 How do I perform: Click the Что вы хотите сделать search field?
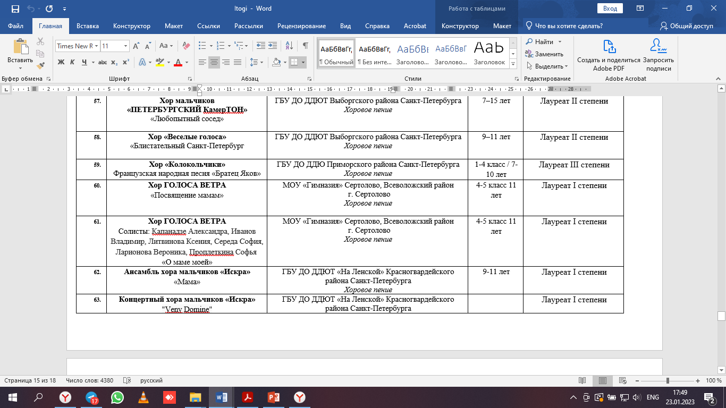click(569, 26)
